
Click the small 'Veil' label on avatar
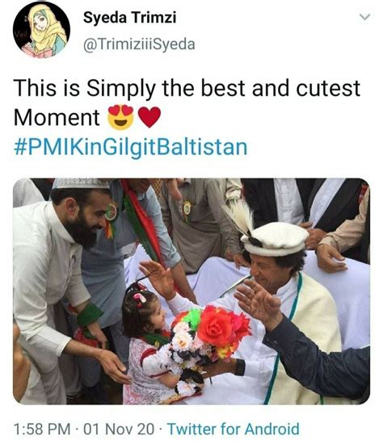19,35
